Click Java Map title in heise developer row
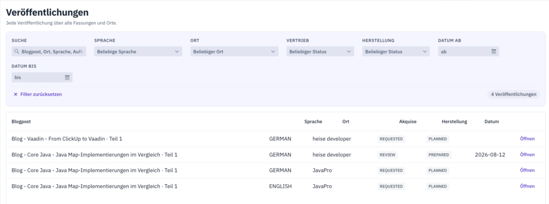549x204 pixels. [x=94, y=154]
